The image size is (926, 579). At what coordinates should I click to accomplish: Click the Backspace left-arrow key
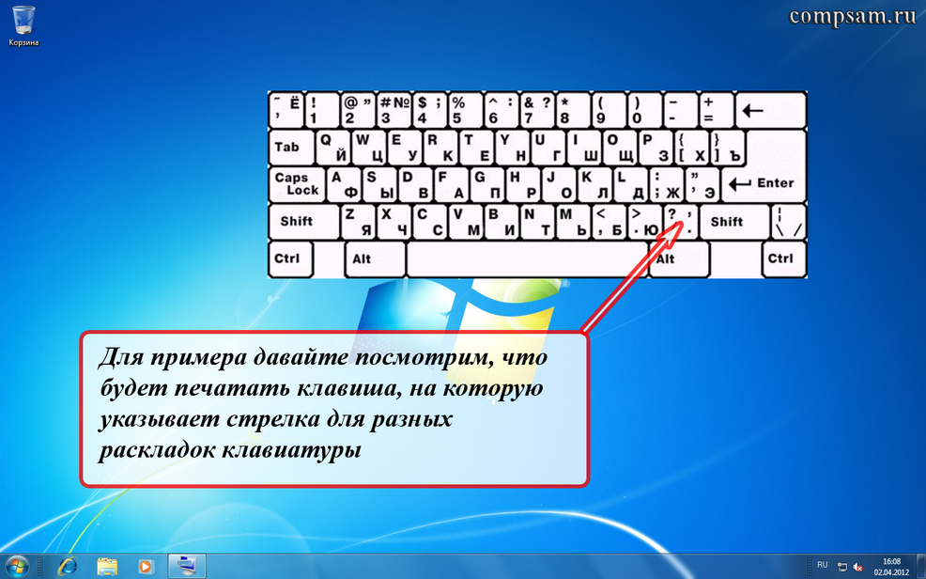coord(769,110)
